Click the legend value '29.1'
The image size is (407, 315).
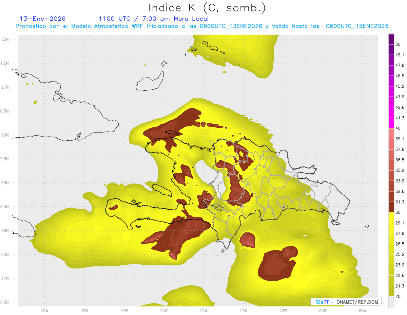click(x=400, y=223)
